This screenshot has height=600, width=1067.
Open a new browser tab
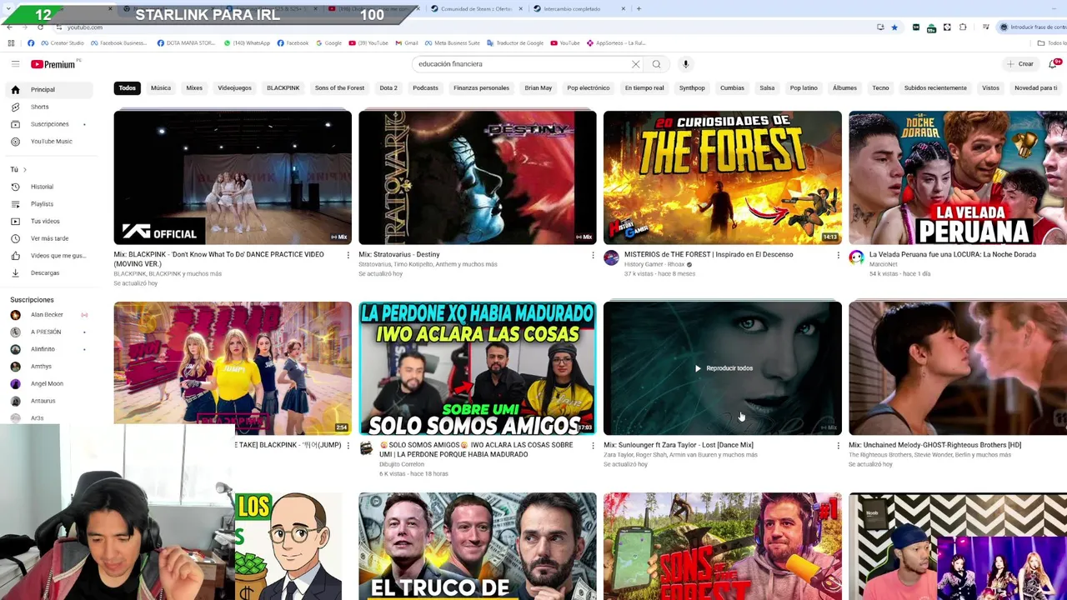tap(639, 8)
